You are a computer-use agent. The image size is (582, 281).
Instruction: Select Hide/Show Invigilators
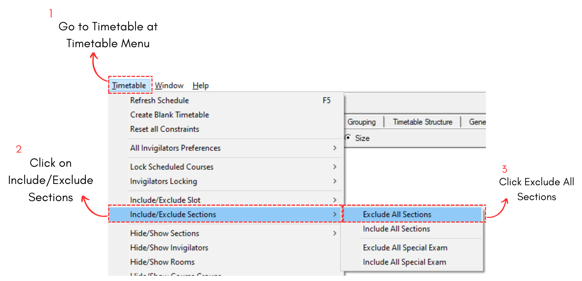click(169, 248)
